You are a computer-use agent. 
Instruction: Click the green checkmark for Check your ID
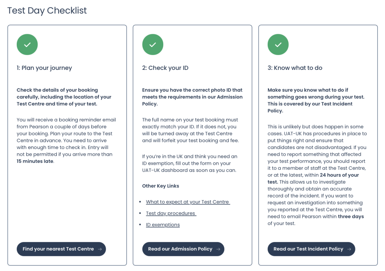[x=153, y=45]
